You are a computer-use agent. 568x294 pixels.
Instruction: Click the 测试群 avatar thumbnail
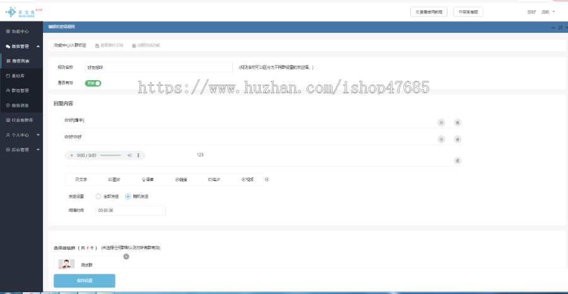tap(66, 264)
